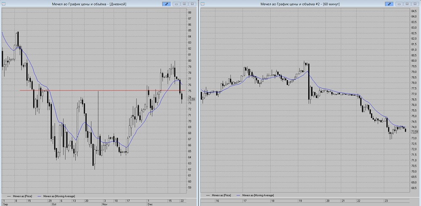
Task: Open the window menu icon of the daily chart
Action: (3, 4)
